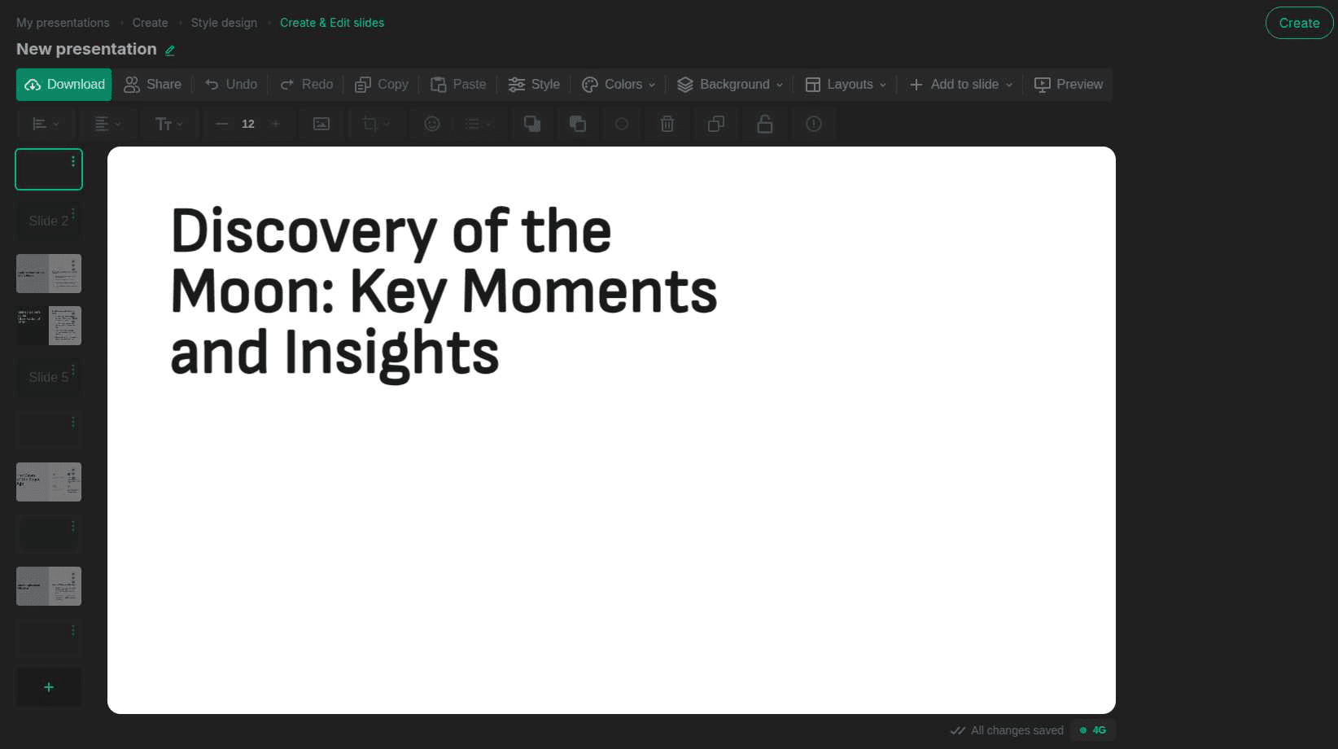Rename the presentation via the pencil icon
1338x749 pixels.
point(170,50)
